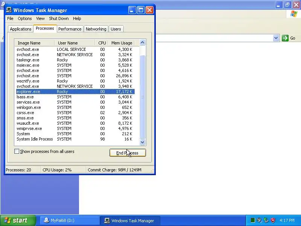Select the System Idle Process row

pyautogui.click(x=75, y=139)
